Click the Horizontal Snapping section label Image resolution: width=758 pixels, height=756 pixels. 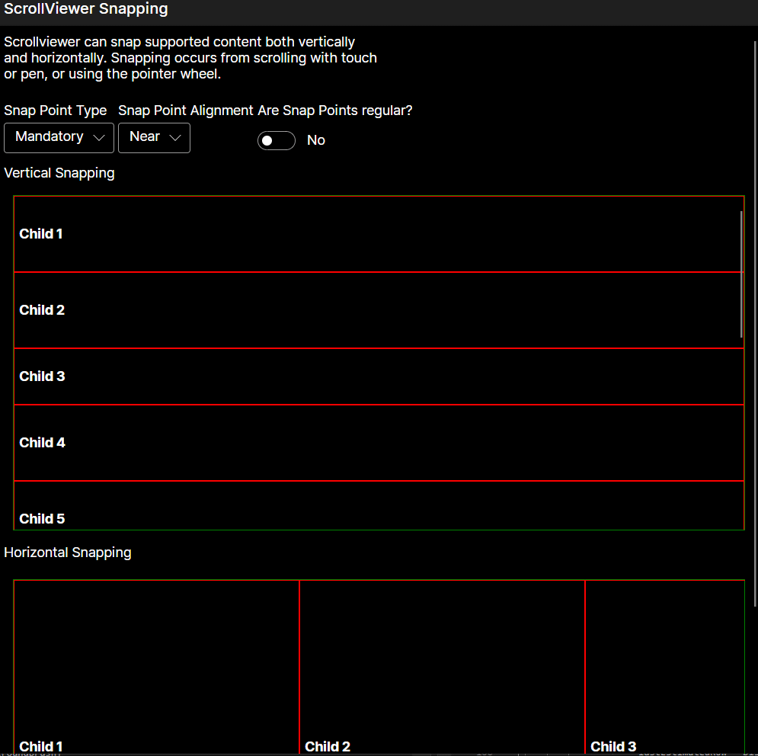pos(67,552)
